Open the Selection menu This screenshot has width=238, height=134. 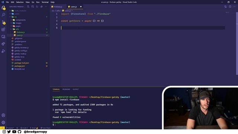click(20, 2)
